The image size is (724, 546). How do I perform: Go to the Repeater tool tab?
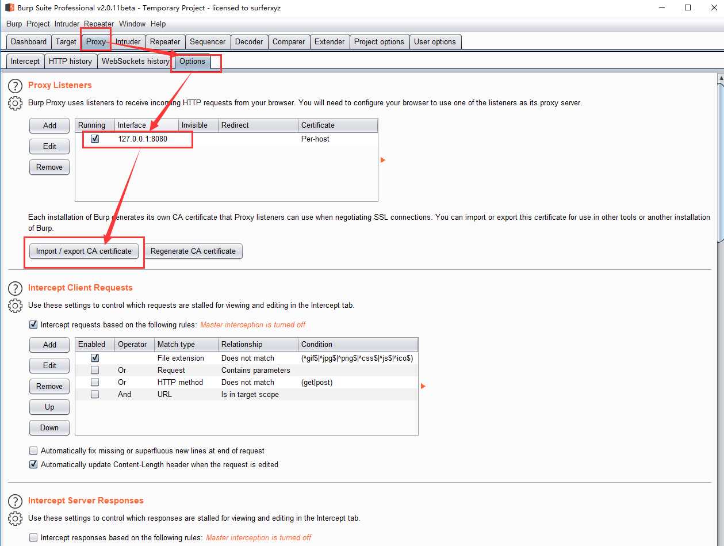click(x=165, y=41)
